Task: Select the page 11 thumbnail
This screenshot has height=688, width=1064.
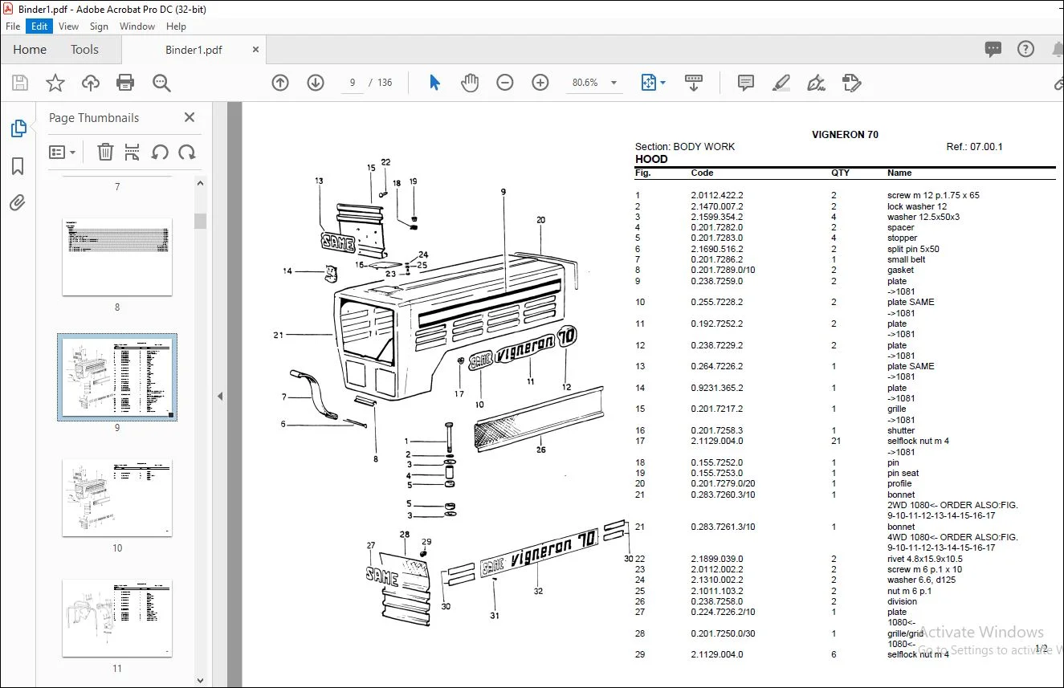Action: [117, 618]
